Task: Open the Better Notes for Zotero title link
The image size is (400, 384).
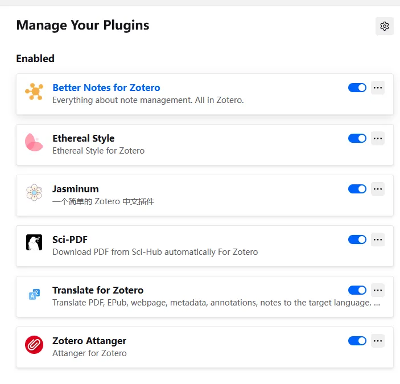Action: 106,88
